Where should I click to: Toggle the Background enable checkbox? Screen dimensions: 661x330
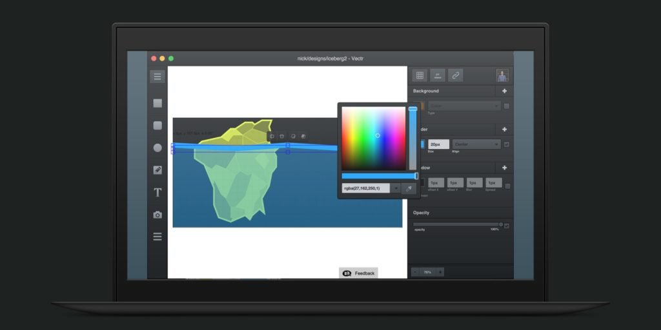(507, 106)
